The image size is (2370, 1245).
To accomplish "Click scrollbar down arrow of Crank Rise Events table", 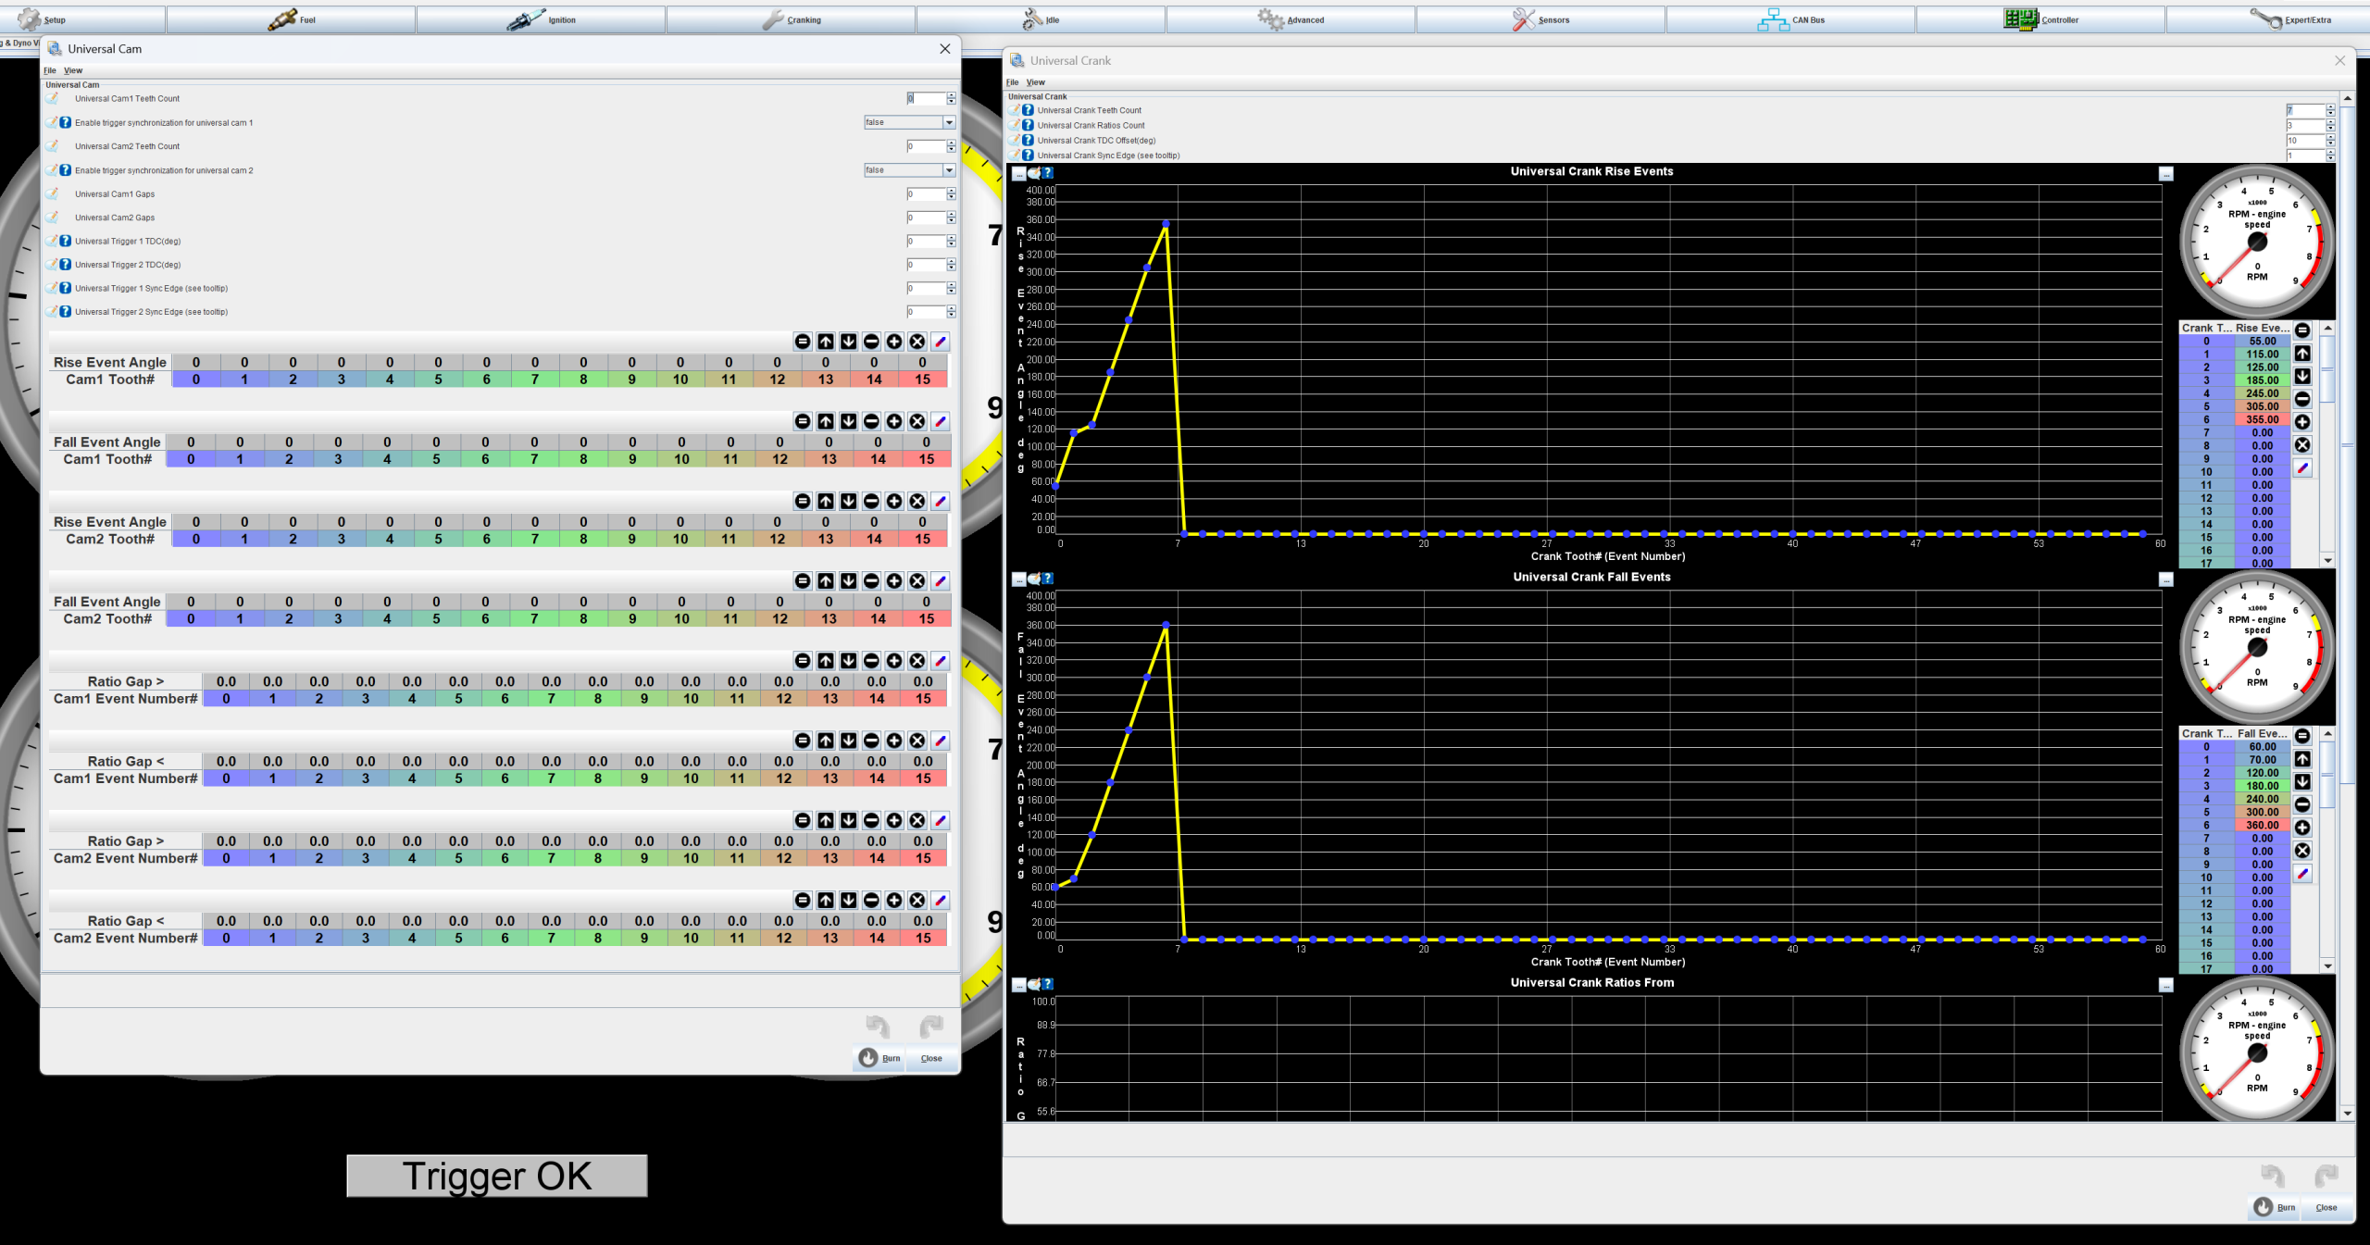I will pos(2327,561).
